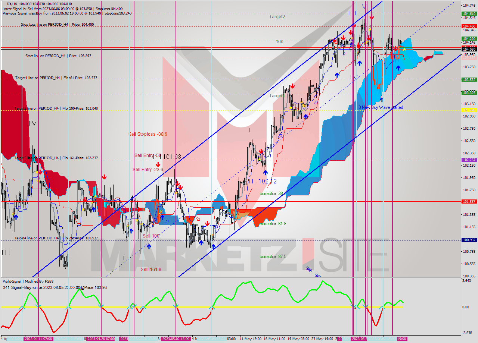The width and height of the screenshot is (478, 343).
Task: Select the Fib100 103.040 line label
Action: pos(56,108)
